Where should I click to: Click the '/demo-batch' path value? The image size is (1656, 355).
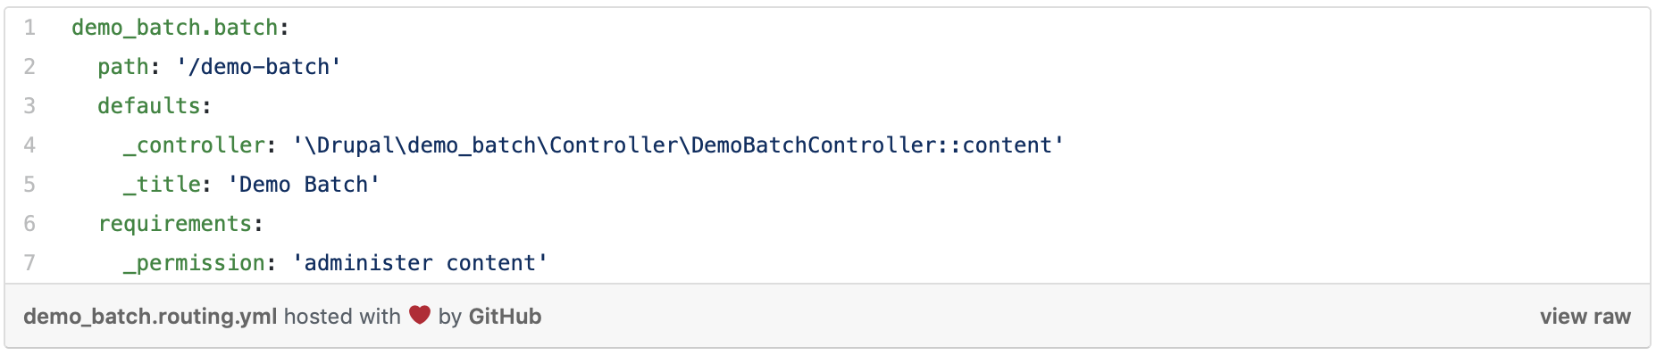point(259,67)
